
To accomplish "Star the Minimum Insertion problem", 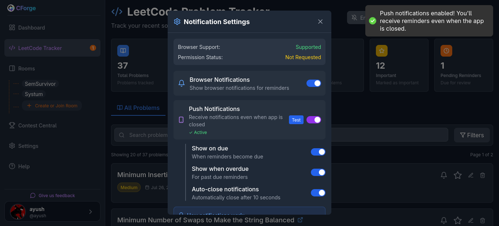I will tap(457, 175).
